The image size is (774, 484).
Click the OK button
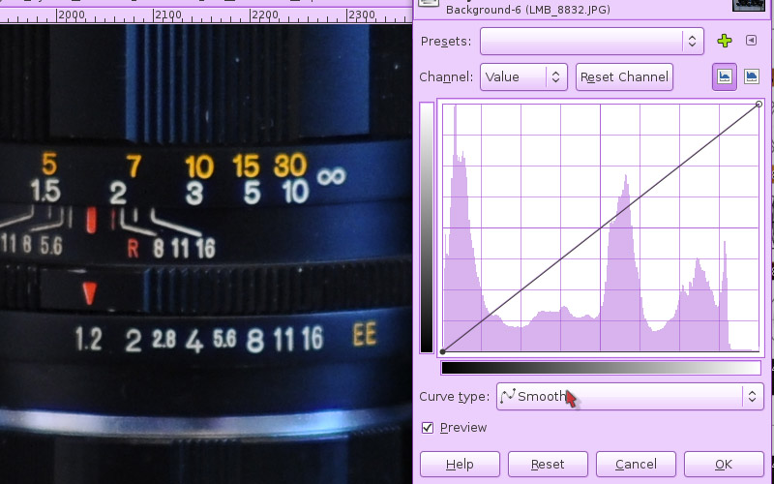point(723,464)
